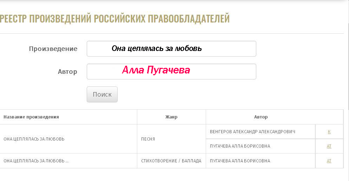Screen dimensions: 349x181
Task: Click the Автор label beside the input
Action: click(67, 72)
